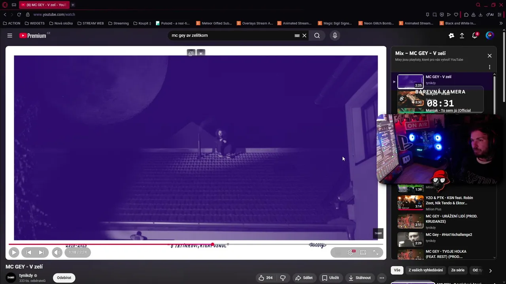Switch the player to theater mode
Screen dimensions: 506x284
coord(363,252)
